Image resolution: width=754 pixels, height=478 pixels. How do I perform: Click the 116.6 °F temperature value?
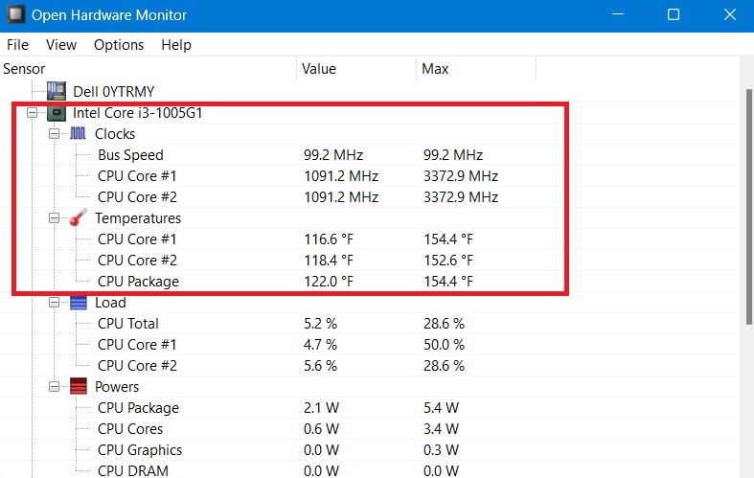pyautogui.click(x=329, y=239)
